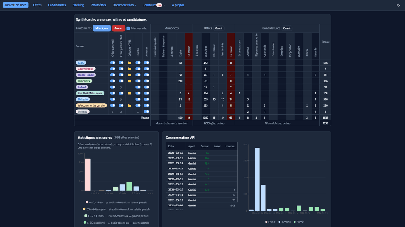Uncheck the Masquer vides checkbox

tap(128, 28)
